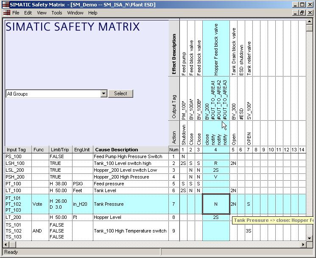Click effect column number 14 header
Viewport: 316px width, 258px height.
pos(302,150)
